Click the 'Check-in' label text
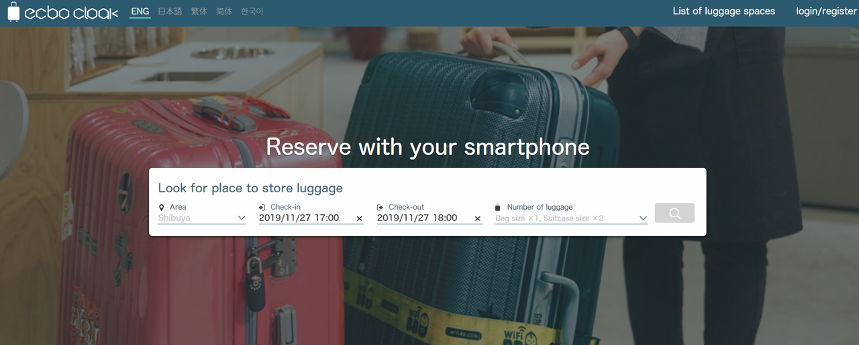This screenshot has width=859, height=345. (x=286, y=208)
